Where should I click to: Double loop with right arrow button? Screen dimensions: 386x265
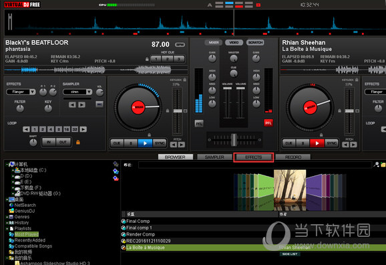83,129
